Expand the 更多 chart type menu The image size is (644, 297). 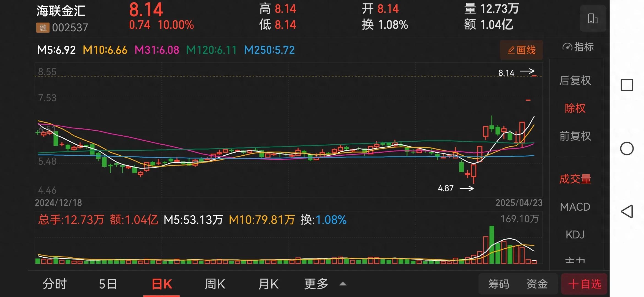[x=316, y=284]
